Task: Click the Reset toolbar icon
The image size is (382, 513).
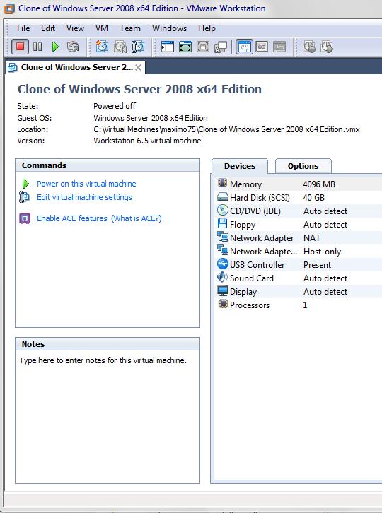Action: (x=73, y=47)
